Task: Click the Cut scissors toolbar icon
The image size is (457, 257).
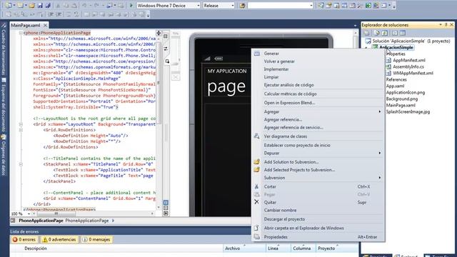Action: click(x=59, y=5)
